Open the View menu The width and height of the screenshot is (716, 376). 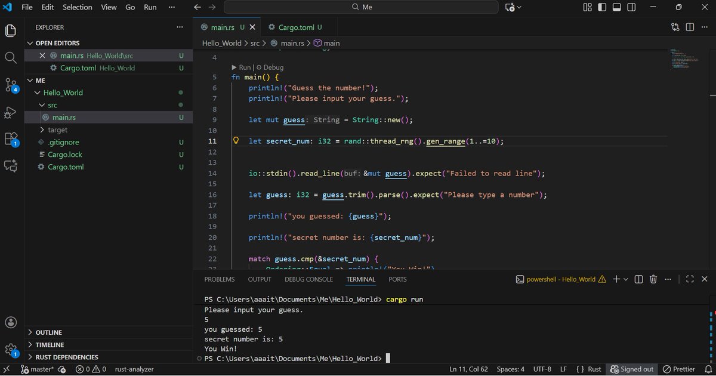click(x=109, y=7)
